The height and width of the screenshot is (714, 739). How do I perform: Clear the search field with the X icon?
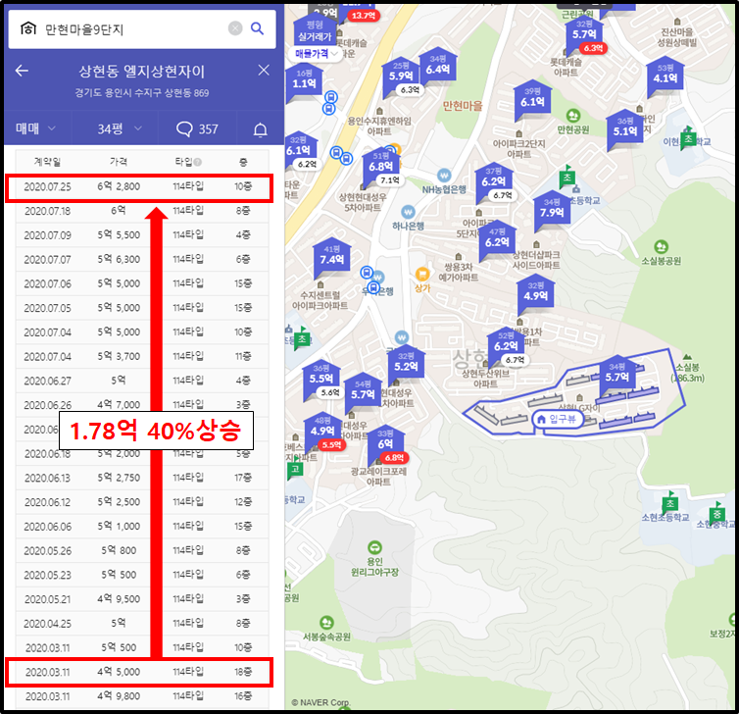coord(235,28)
